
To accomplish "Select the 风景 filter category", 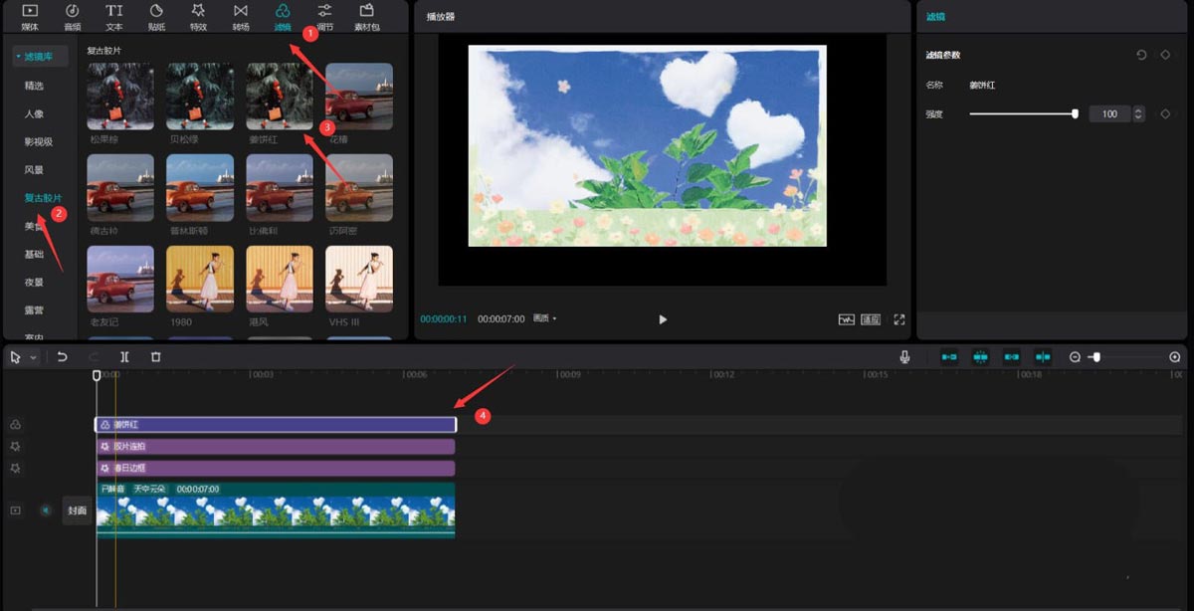I will tap(35, 170).
